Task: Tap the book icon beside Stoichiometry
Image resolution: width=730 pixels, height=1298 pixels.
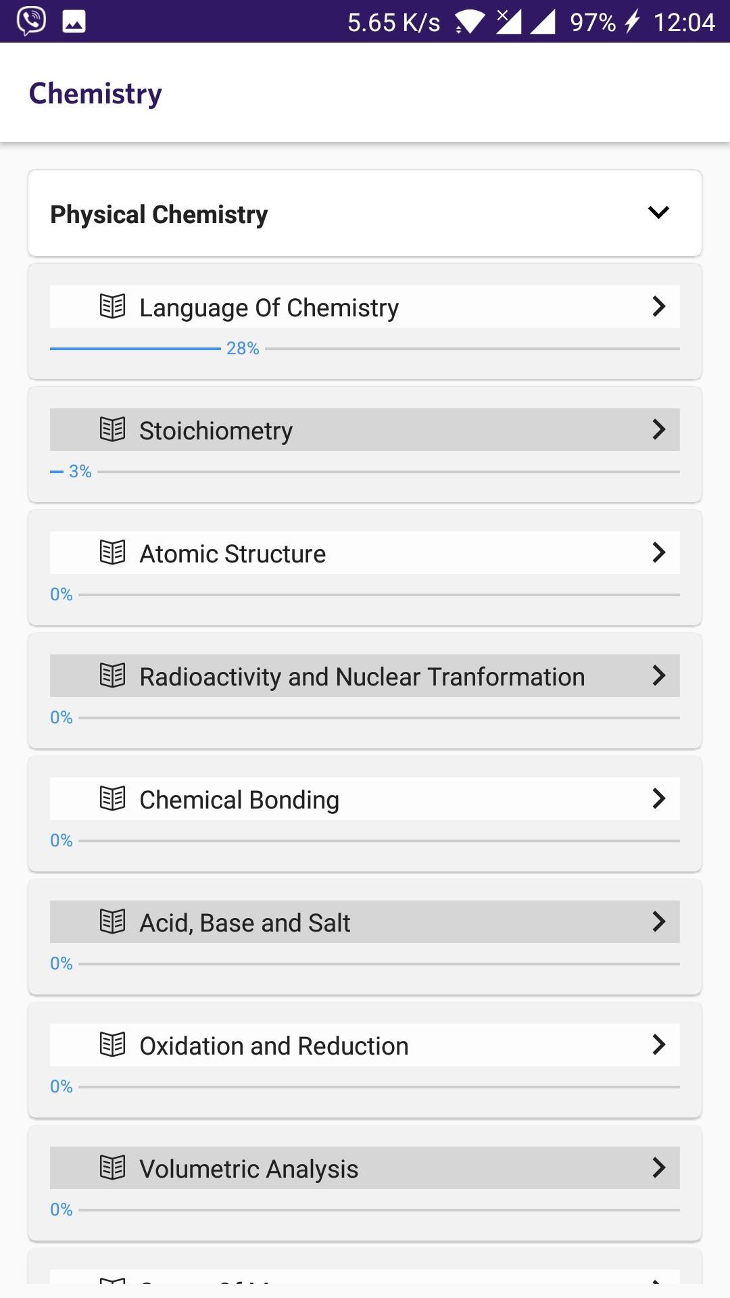Action: pos(112,429)
